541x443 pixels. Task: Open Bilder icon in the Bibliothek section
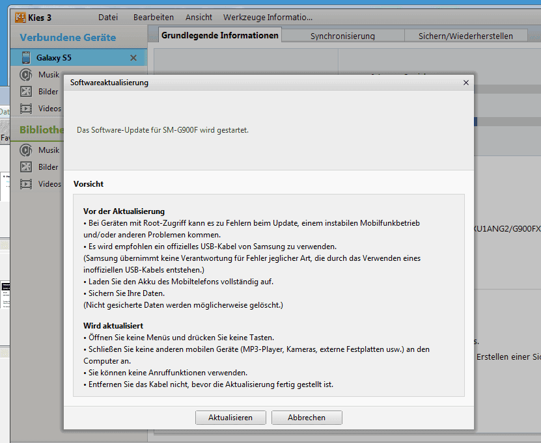(26, 167)
